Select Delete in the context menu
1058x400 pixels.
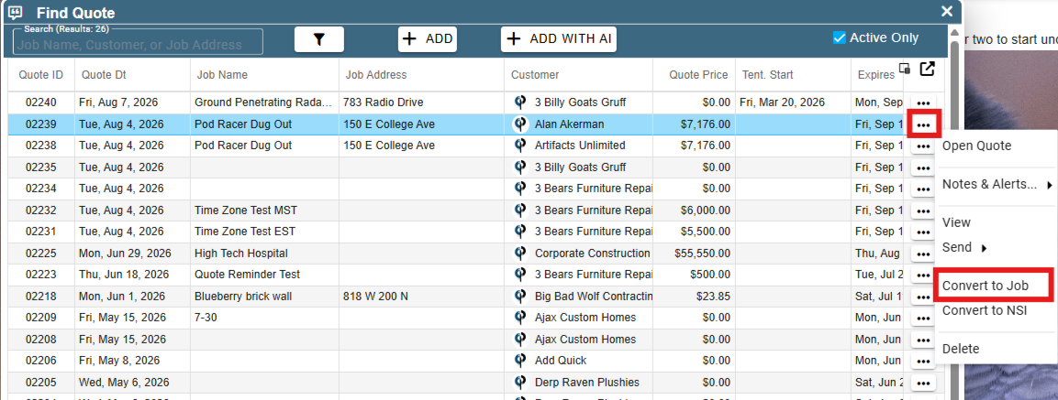(x=960, y=349)
